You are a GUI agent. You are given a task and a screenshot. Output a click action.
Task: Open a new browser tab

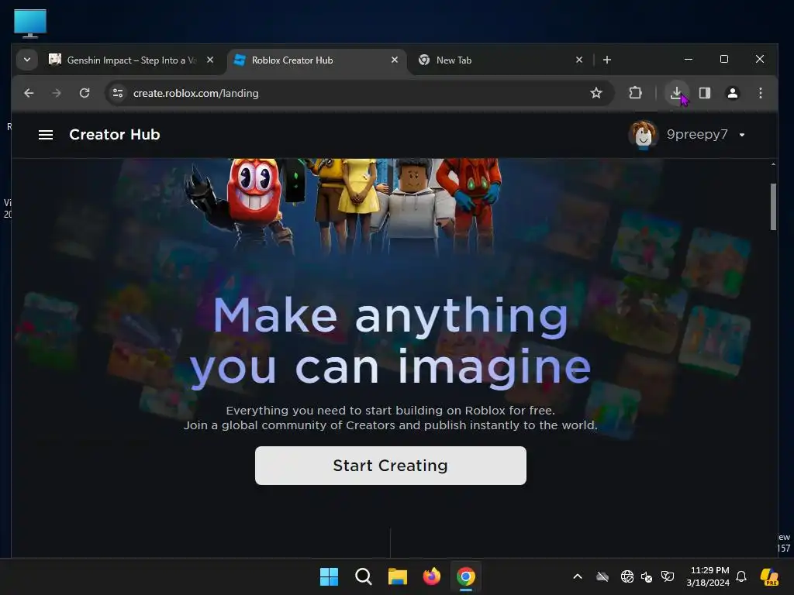(606, 60)
